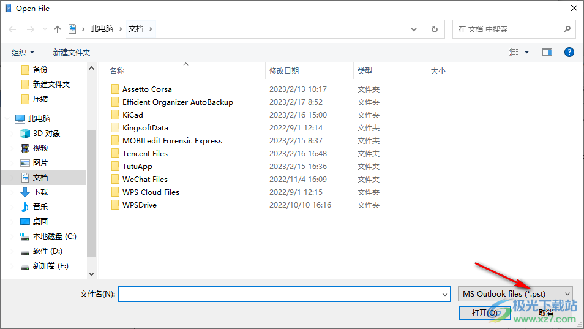Select the TutuApp folder icon
The height and width of the screenshot is (329, 584).
pyautogui.click(x=115, y=167)
